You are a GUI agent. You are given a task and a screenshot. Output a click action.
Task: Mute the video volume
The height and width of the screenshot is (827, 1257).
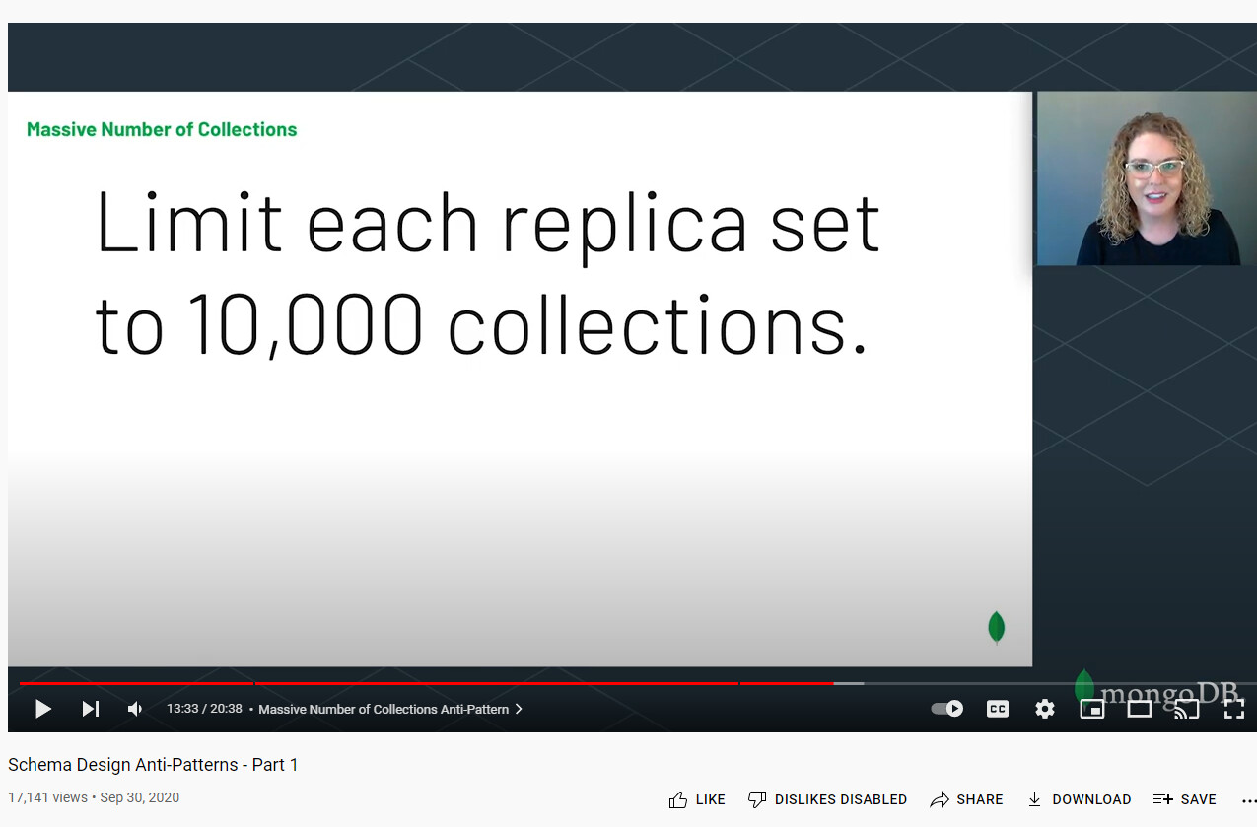135,709
